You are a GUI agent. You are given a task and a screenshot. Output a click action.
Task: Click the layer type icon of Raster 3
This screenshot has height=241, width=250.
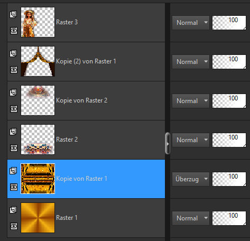pyautogui.click(x=13, y=14)
